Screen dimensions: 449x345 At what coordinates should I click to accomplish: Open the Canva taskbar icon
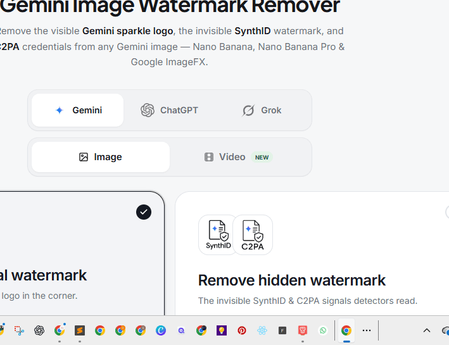coord(161,330)
